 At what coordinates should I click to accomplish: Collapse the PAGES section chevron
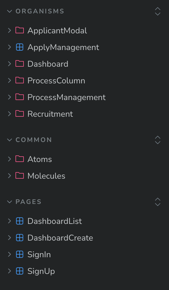pos(10,202)
